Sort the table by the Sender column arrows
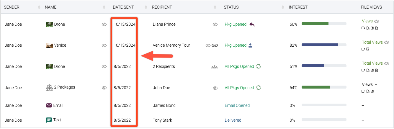 (x=39, y=7)
